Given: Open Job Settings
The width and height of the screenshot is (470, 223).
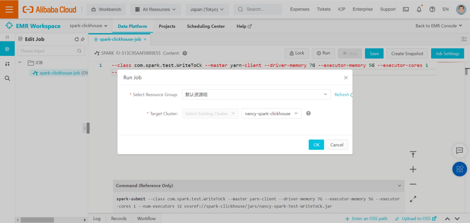Looking at the screenshot, I should tap(447, 54).
